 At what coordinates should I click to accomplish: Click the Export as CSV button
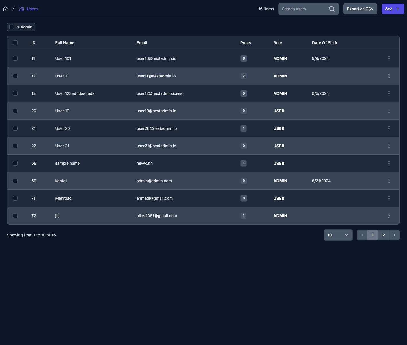[360, 9]
